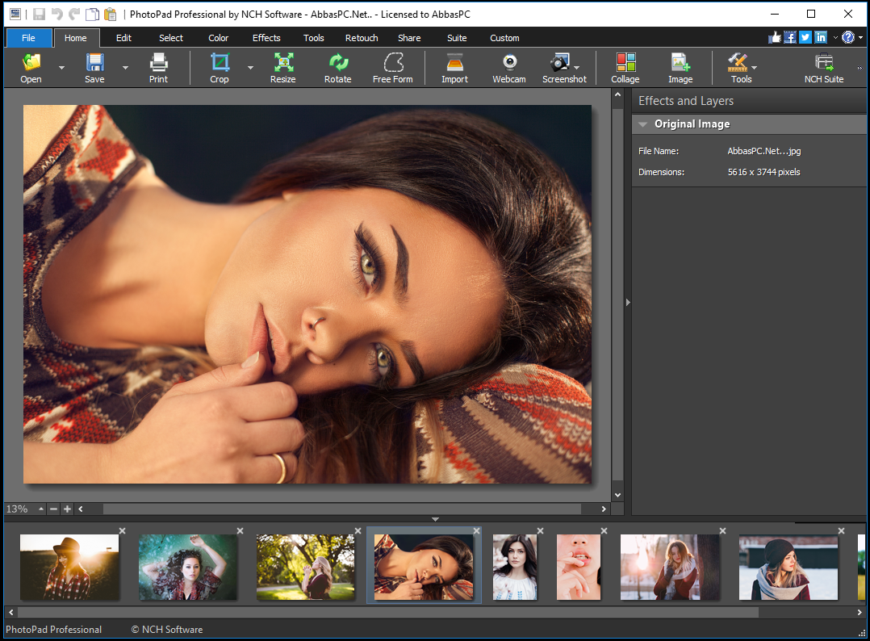Switch to the Select tab

(171, 38)
